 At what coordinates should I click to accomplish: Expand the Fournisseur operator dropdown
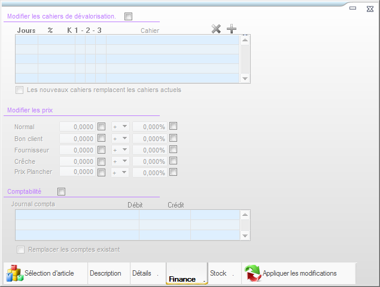point(120,149)
